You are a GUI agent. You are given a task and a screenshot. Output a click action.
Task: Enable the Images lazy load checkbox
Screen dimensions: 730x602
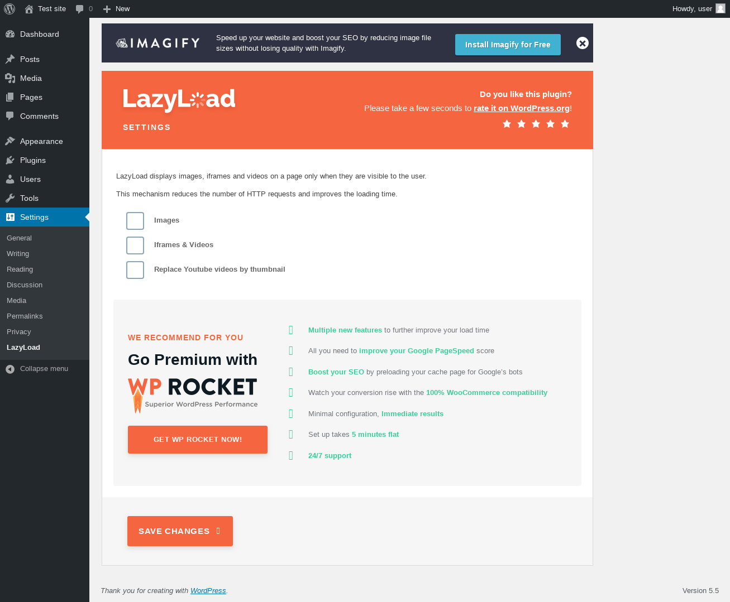(x=135, y=221)
